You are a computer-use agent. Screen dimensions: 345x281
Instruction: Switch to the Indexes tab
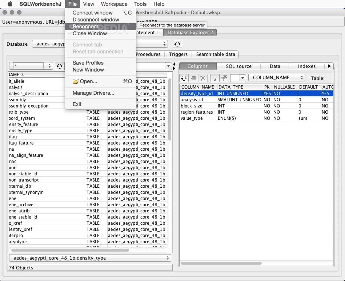(x=306, y=66)
